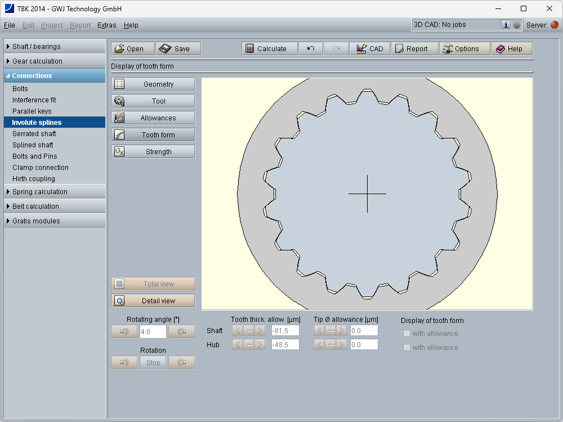Expand the Shaft / bearings section

[55, 47]
